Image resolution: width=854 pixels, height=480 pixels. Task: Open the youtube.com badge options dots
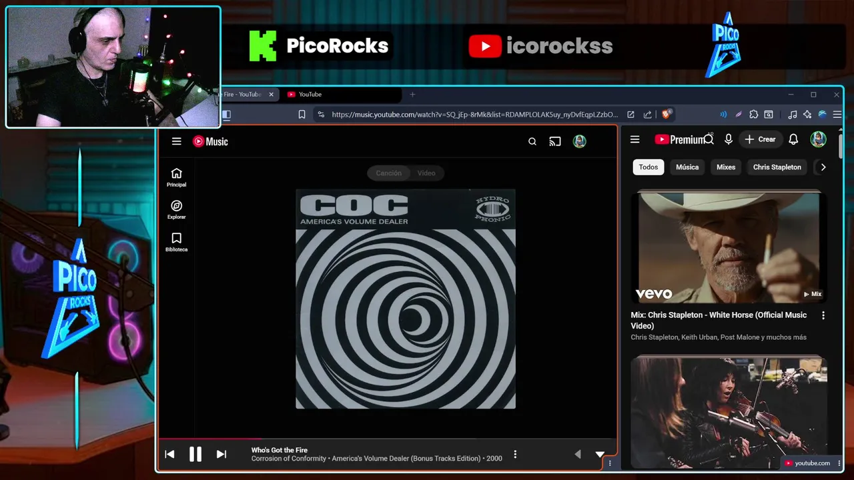(839, 463)
